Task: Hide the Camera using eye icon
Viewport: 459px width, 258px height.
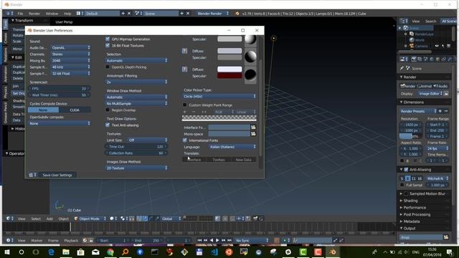Action: [437, 46]
